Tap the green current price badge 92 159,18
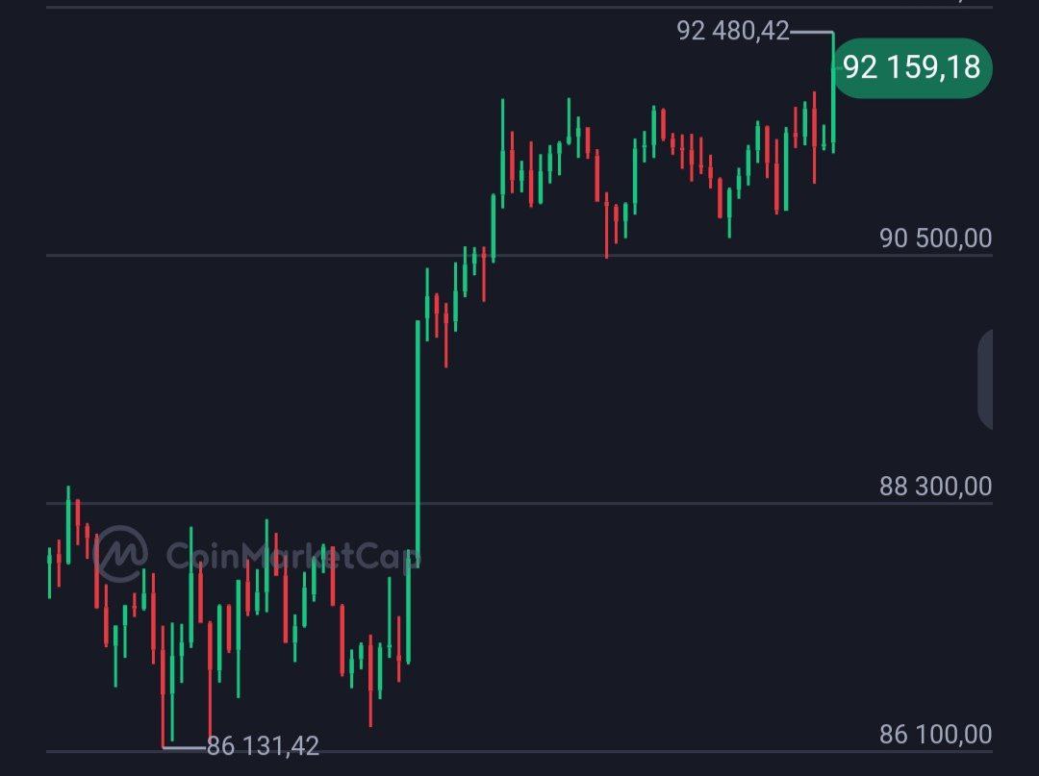 coord(910,67)
